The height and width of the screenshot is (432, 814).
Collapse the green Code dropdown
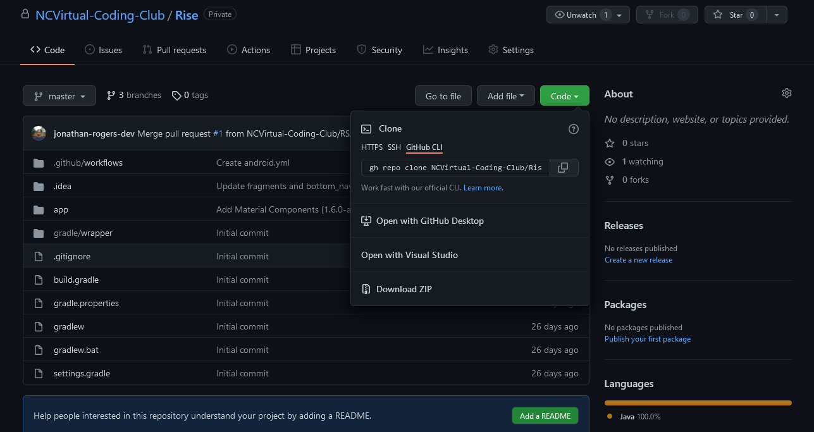coord(565,96)
